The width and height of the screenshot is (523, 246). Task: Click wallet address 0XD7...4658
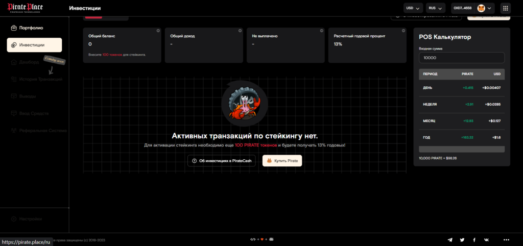coord(463,8)
